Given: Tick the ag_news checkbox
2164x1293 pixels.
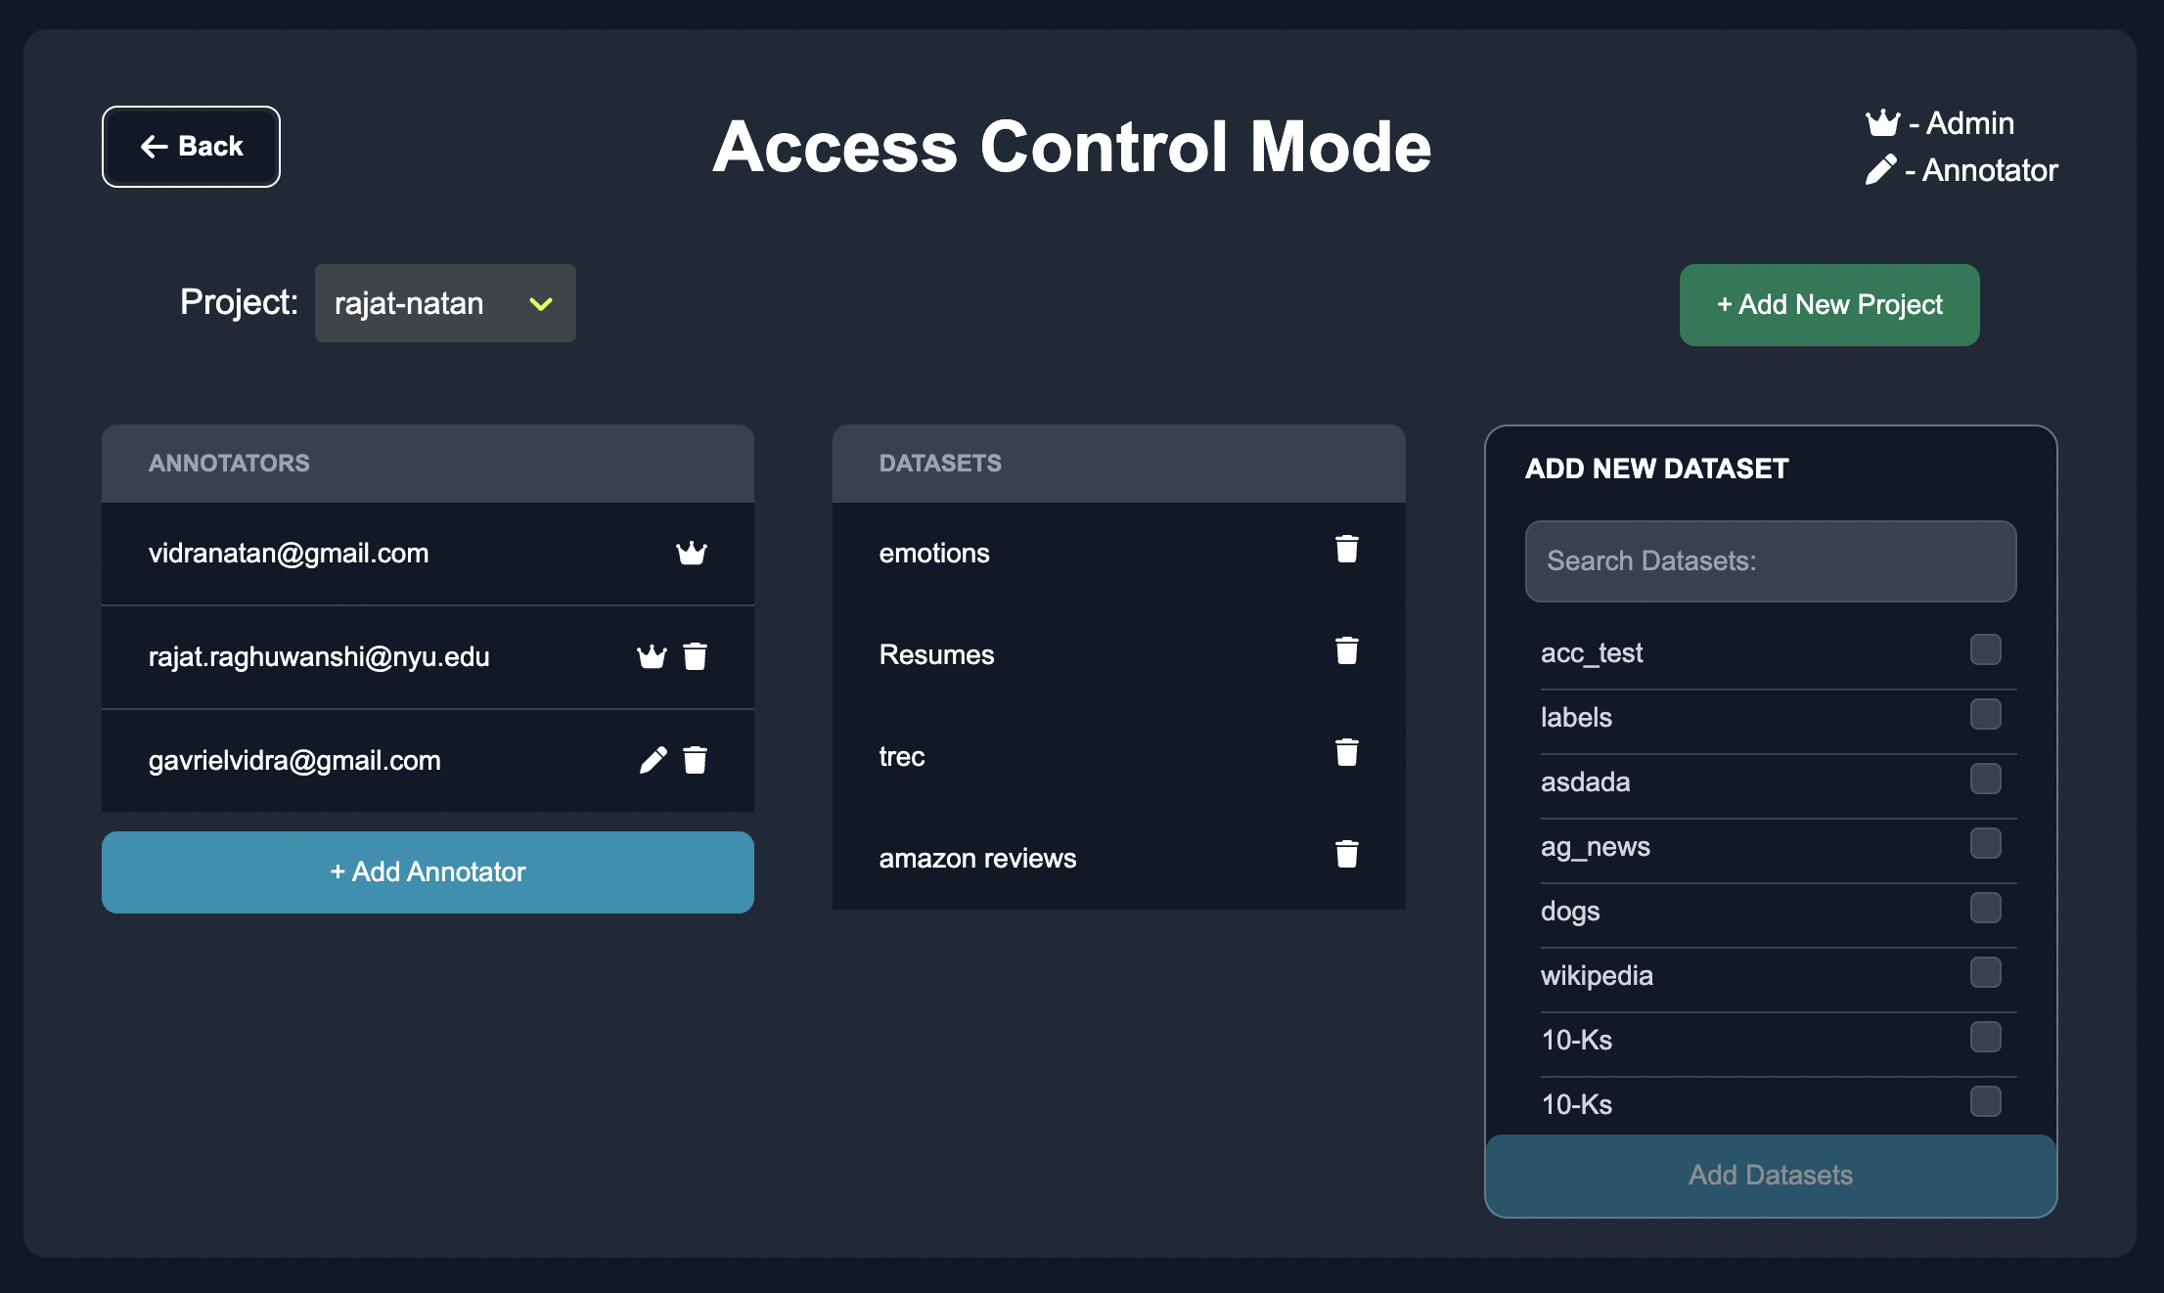Looking at the screenshot, I should coord(1985,843).
